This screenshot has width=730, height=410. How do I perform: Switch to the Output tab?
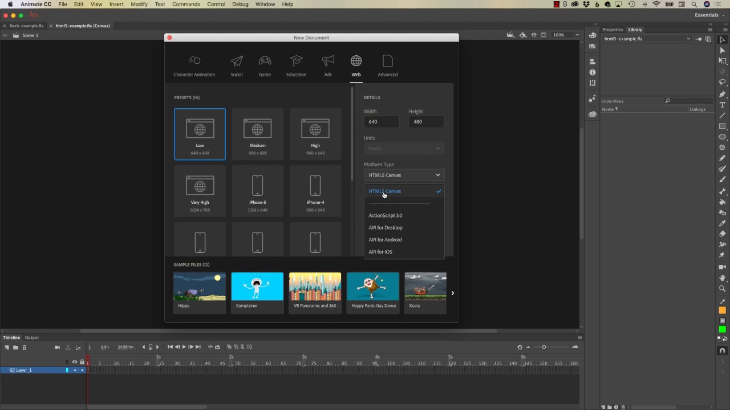click(32, 338)
